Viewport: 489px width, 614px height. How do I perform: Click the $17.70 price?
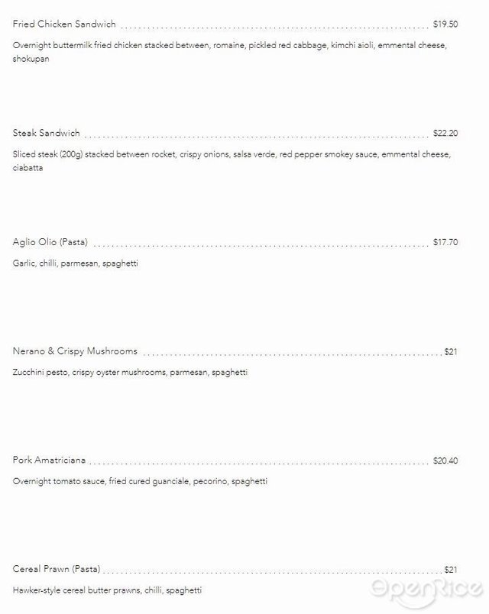coord(445,243)
